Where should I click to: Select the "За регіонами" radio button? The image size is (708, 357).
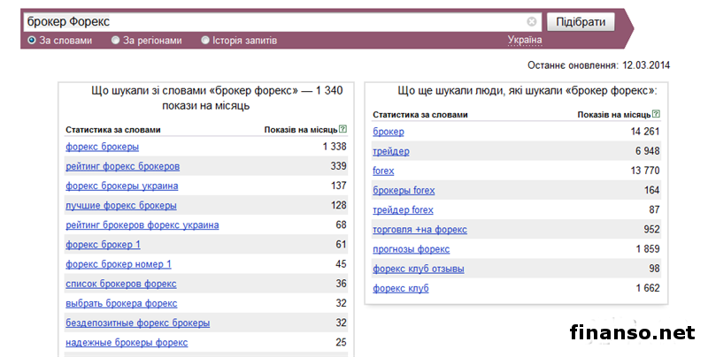tap(116, 40)
